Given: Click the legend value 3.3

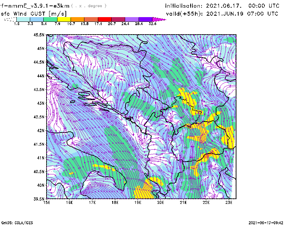Looking at the screenshot, I should (x=30, y=24).
